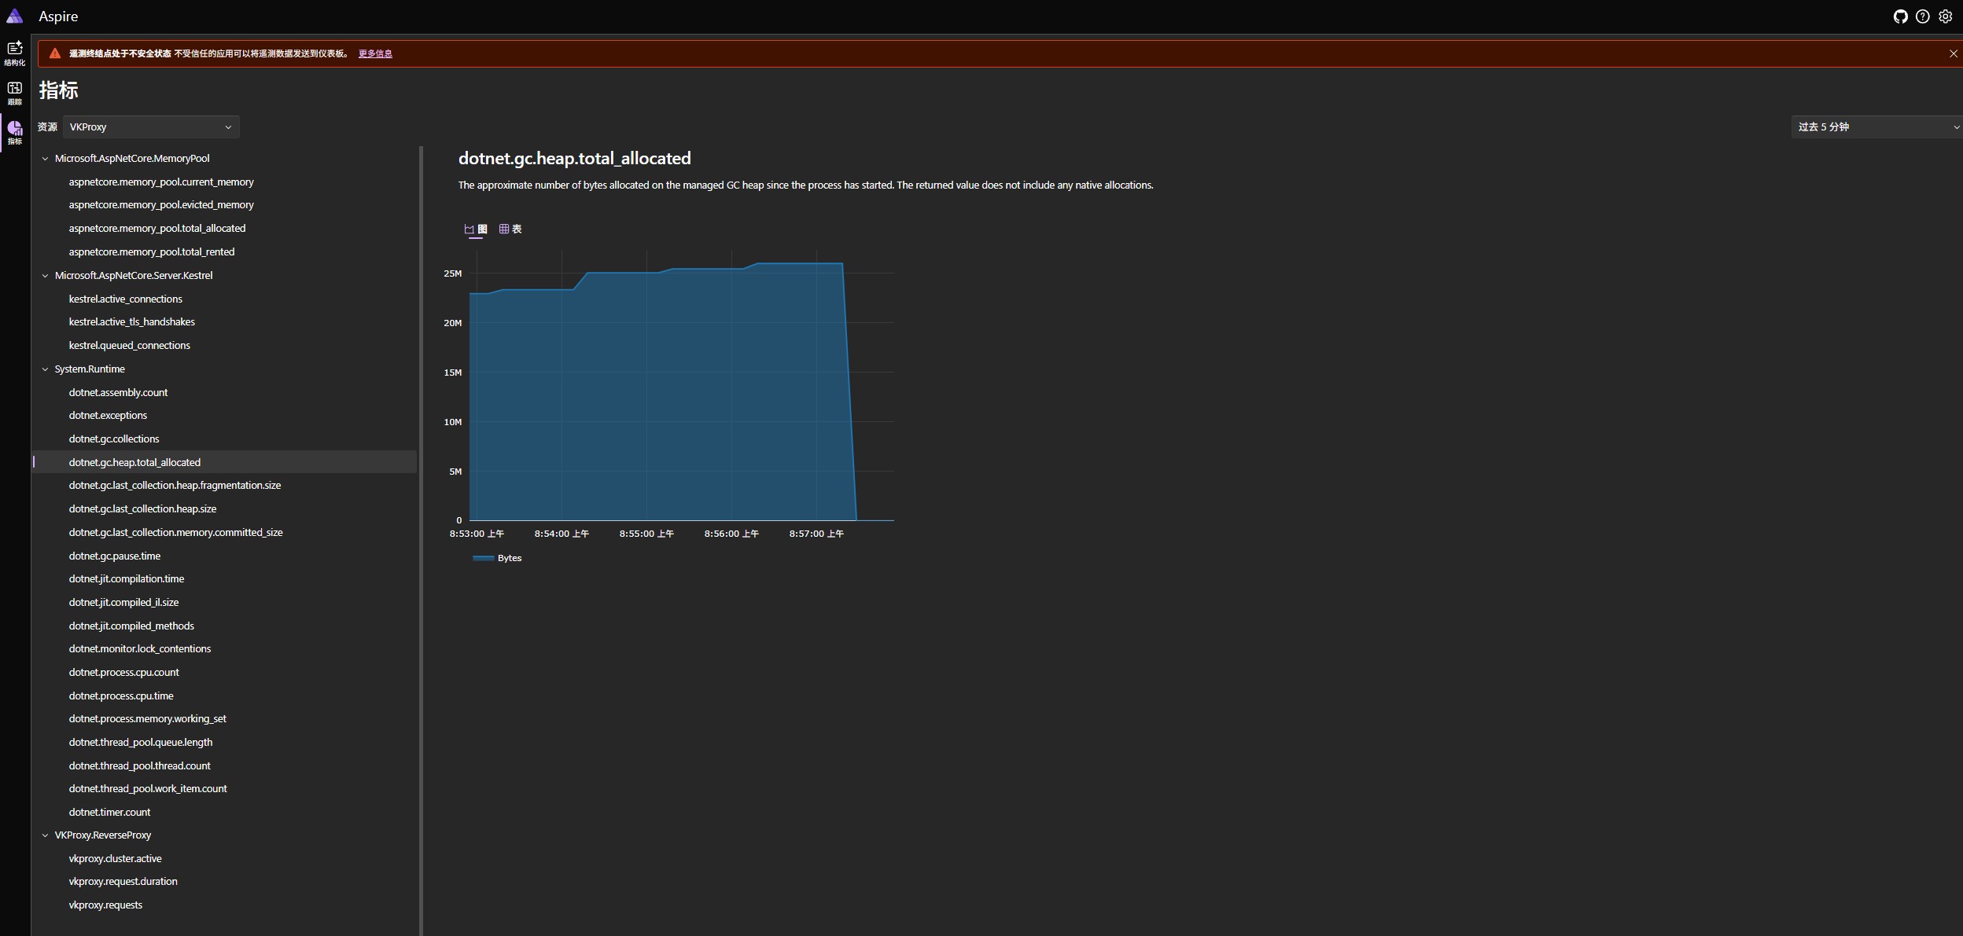Viewport: 1963px width, 936px height.
Task: Collapse the VKProxy.ReverseProxy group
Action: click(x=45, y=835)
